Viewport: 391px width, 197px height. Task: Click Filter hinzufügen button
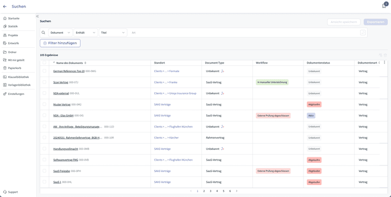click(60, 43)
